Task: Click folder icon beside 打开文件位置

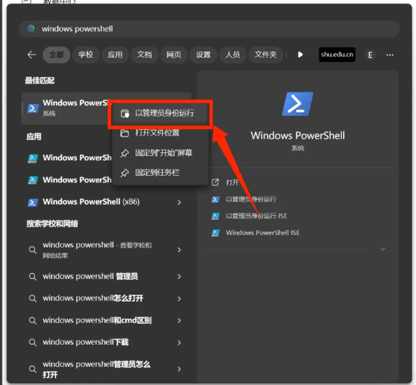Action: (x=124, y=133)
